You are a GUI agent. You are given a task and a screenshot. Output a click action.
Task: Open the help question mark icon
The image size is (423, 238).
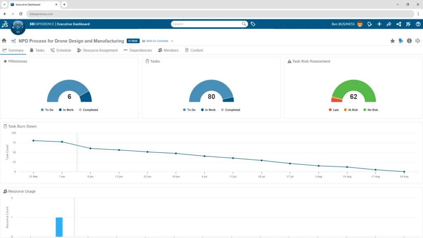(418, 24)
